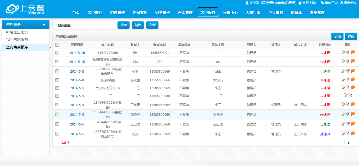Screen dimensions: 359x166
Task: Click the blue 处理中 status text
Action: [325, 134]
